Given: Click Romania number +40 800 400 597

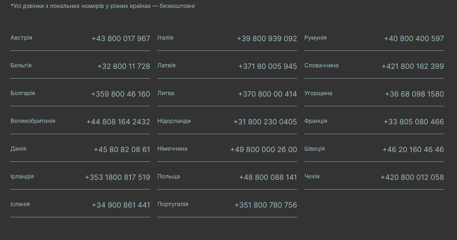Looking at the screenshot, I should [x=414, y=39].
